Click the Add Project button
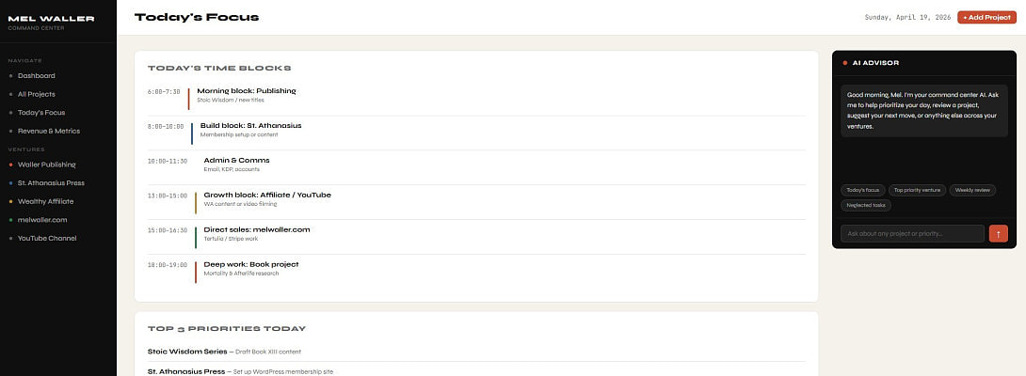 click(x=986, y=17)
